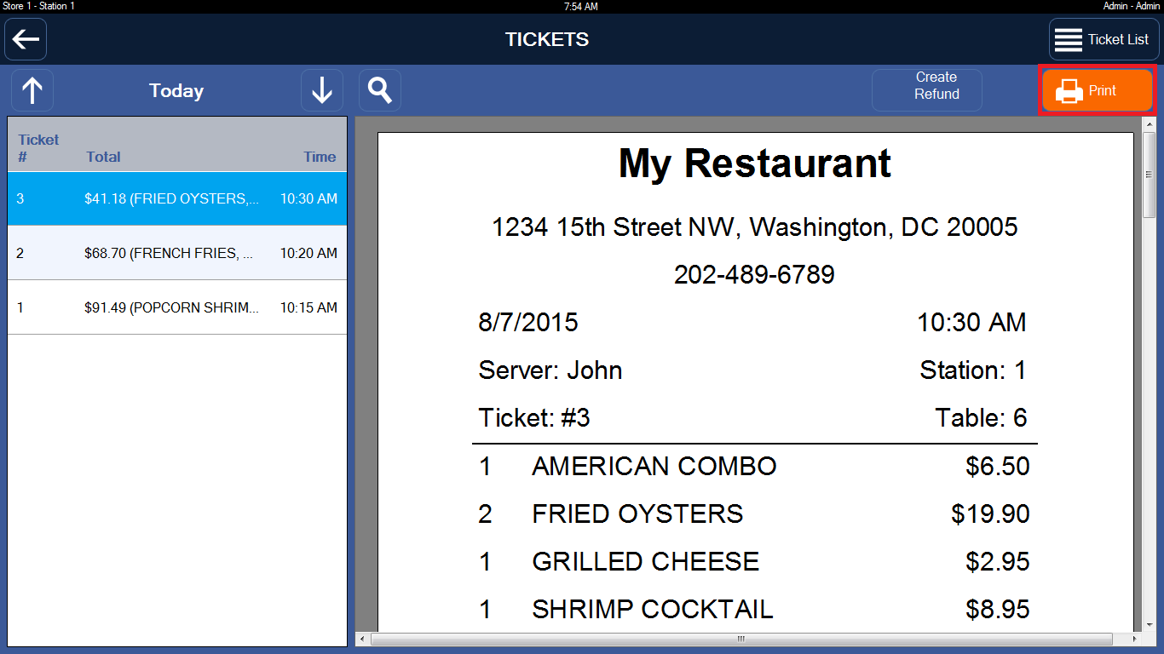Select ticket 1 for $91.49
1164x654 pixels.
coord(177,307)
